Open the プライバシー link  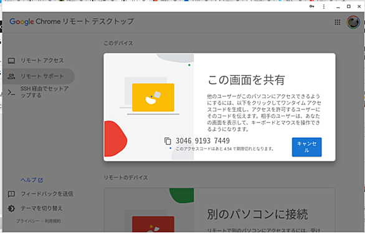[27, 221]
